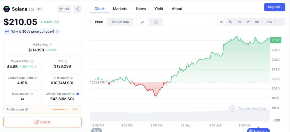Click info icon next to Volume (24h)
The width and height of the screenshot is (290, 132).
click(32, 61)
